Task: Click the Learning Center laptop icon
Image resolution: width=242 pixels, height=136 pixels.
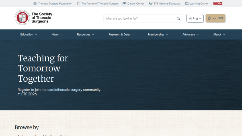Action: 186,3
